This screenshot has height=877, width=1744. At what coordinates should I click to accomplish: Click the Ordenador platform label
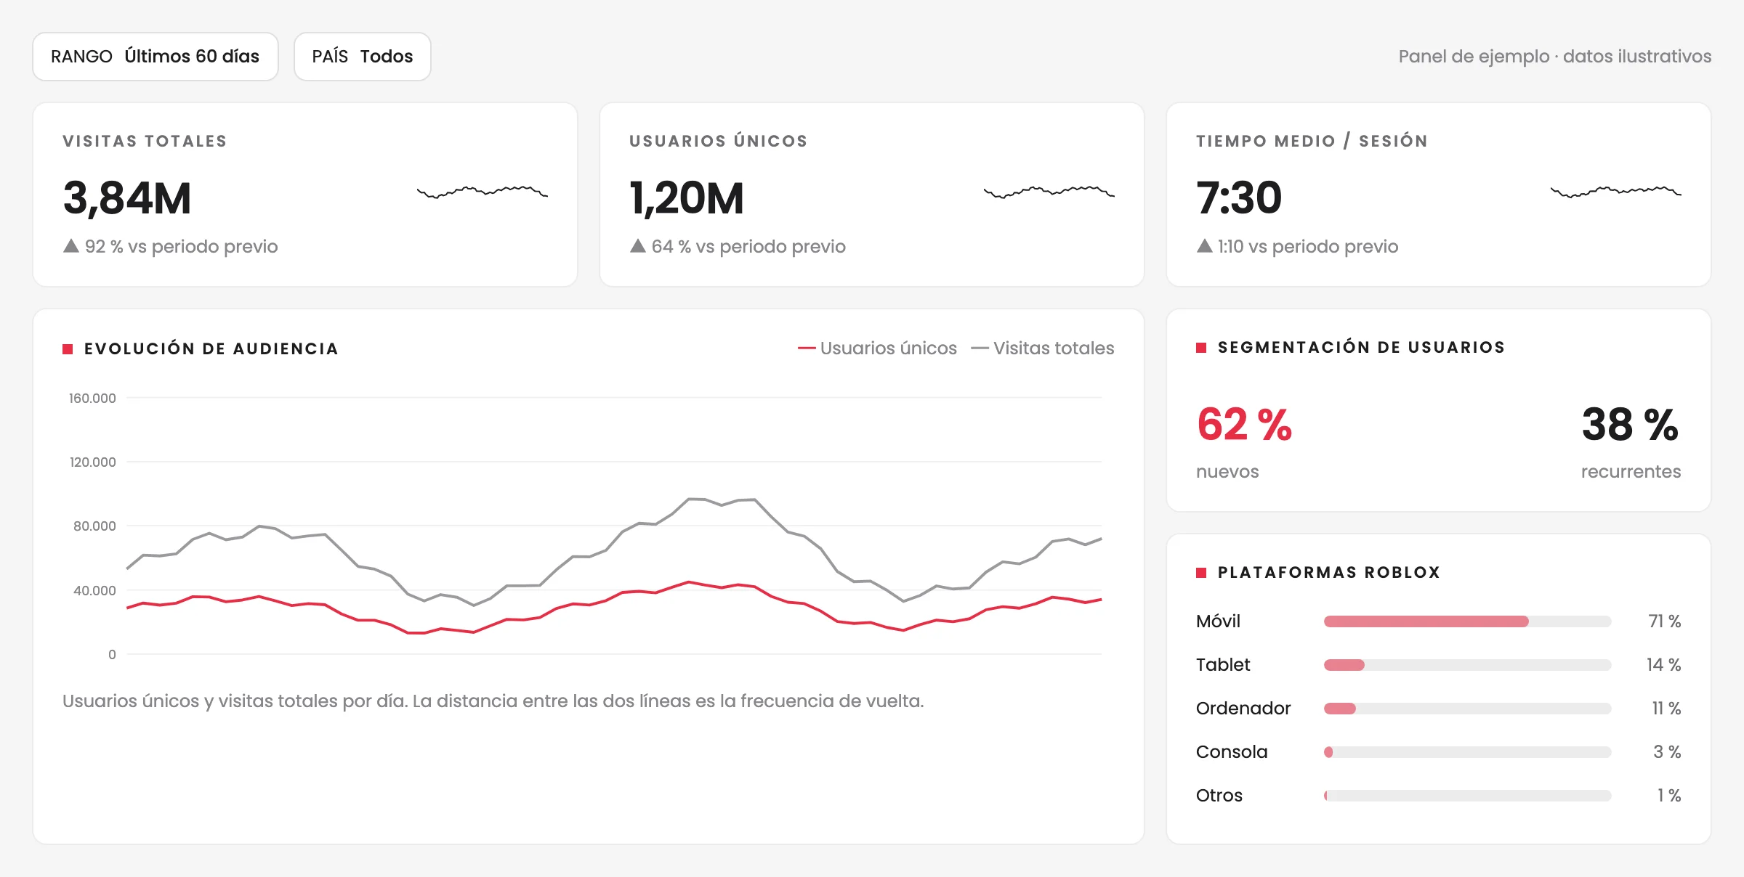(x=1243, y=709)
